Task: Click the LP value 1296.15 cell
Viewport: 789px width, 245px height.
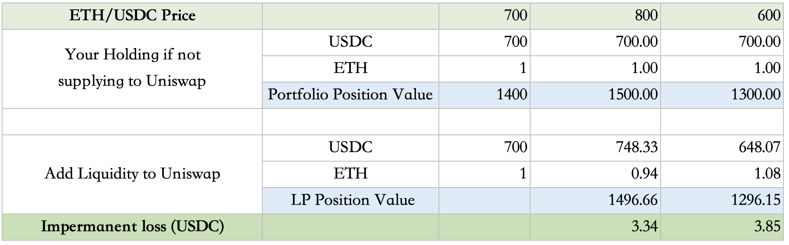Action: pos(722,200)
